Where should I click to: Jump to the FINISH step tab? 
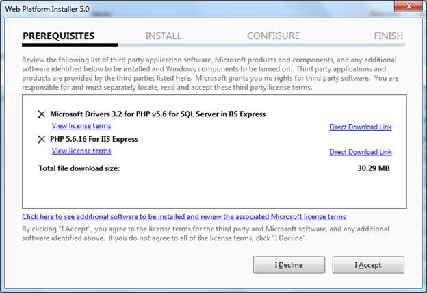coord(388,36)
